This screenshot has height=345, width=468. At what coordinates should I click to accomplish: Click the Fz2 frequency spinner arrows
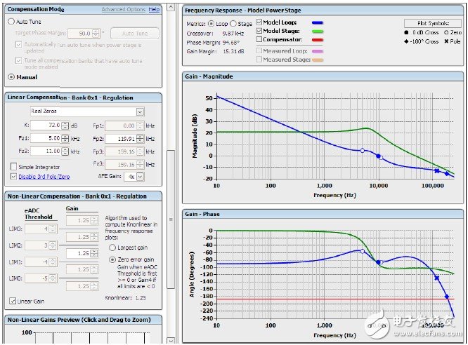pyautogui.click(x=65, y=151)
